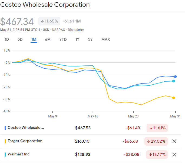The image size is (185, 163).
Task: Click Walmart teal endpoint dot on chart
Action: point(174,81)
